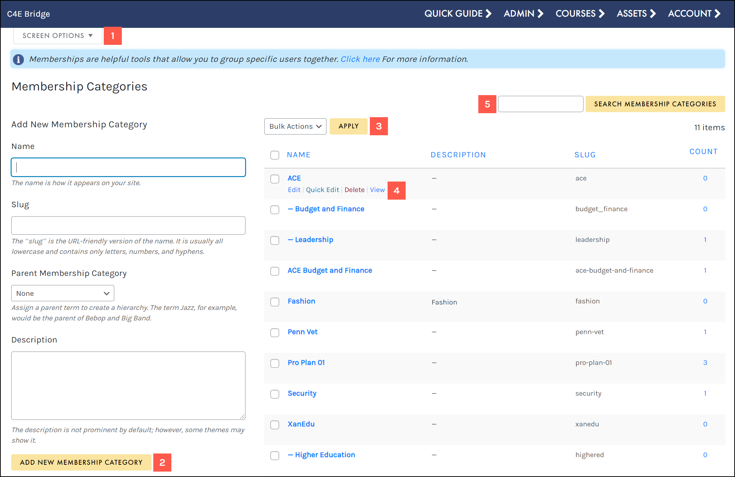
Task: Open the Budget and Finance category
Action: click(x=326, y=209)
